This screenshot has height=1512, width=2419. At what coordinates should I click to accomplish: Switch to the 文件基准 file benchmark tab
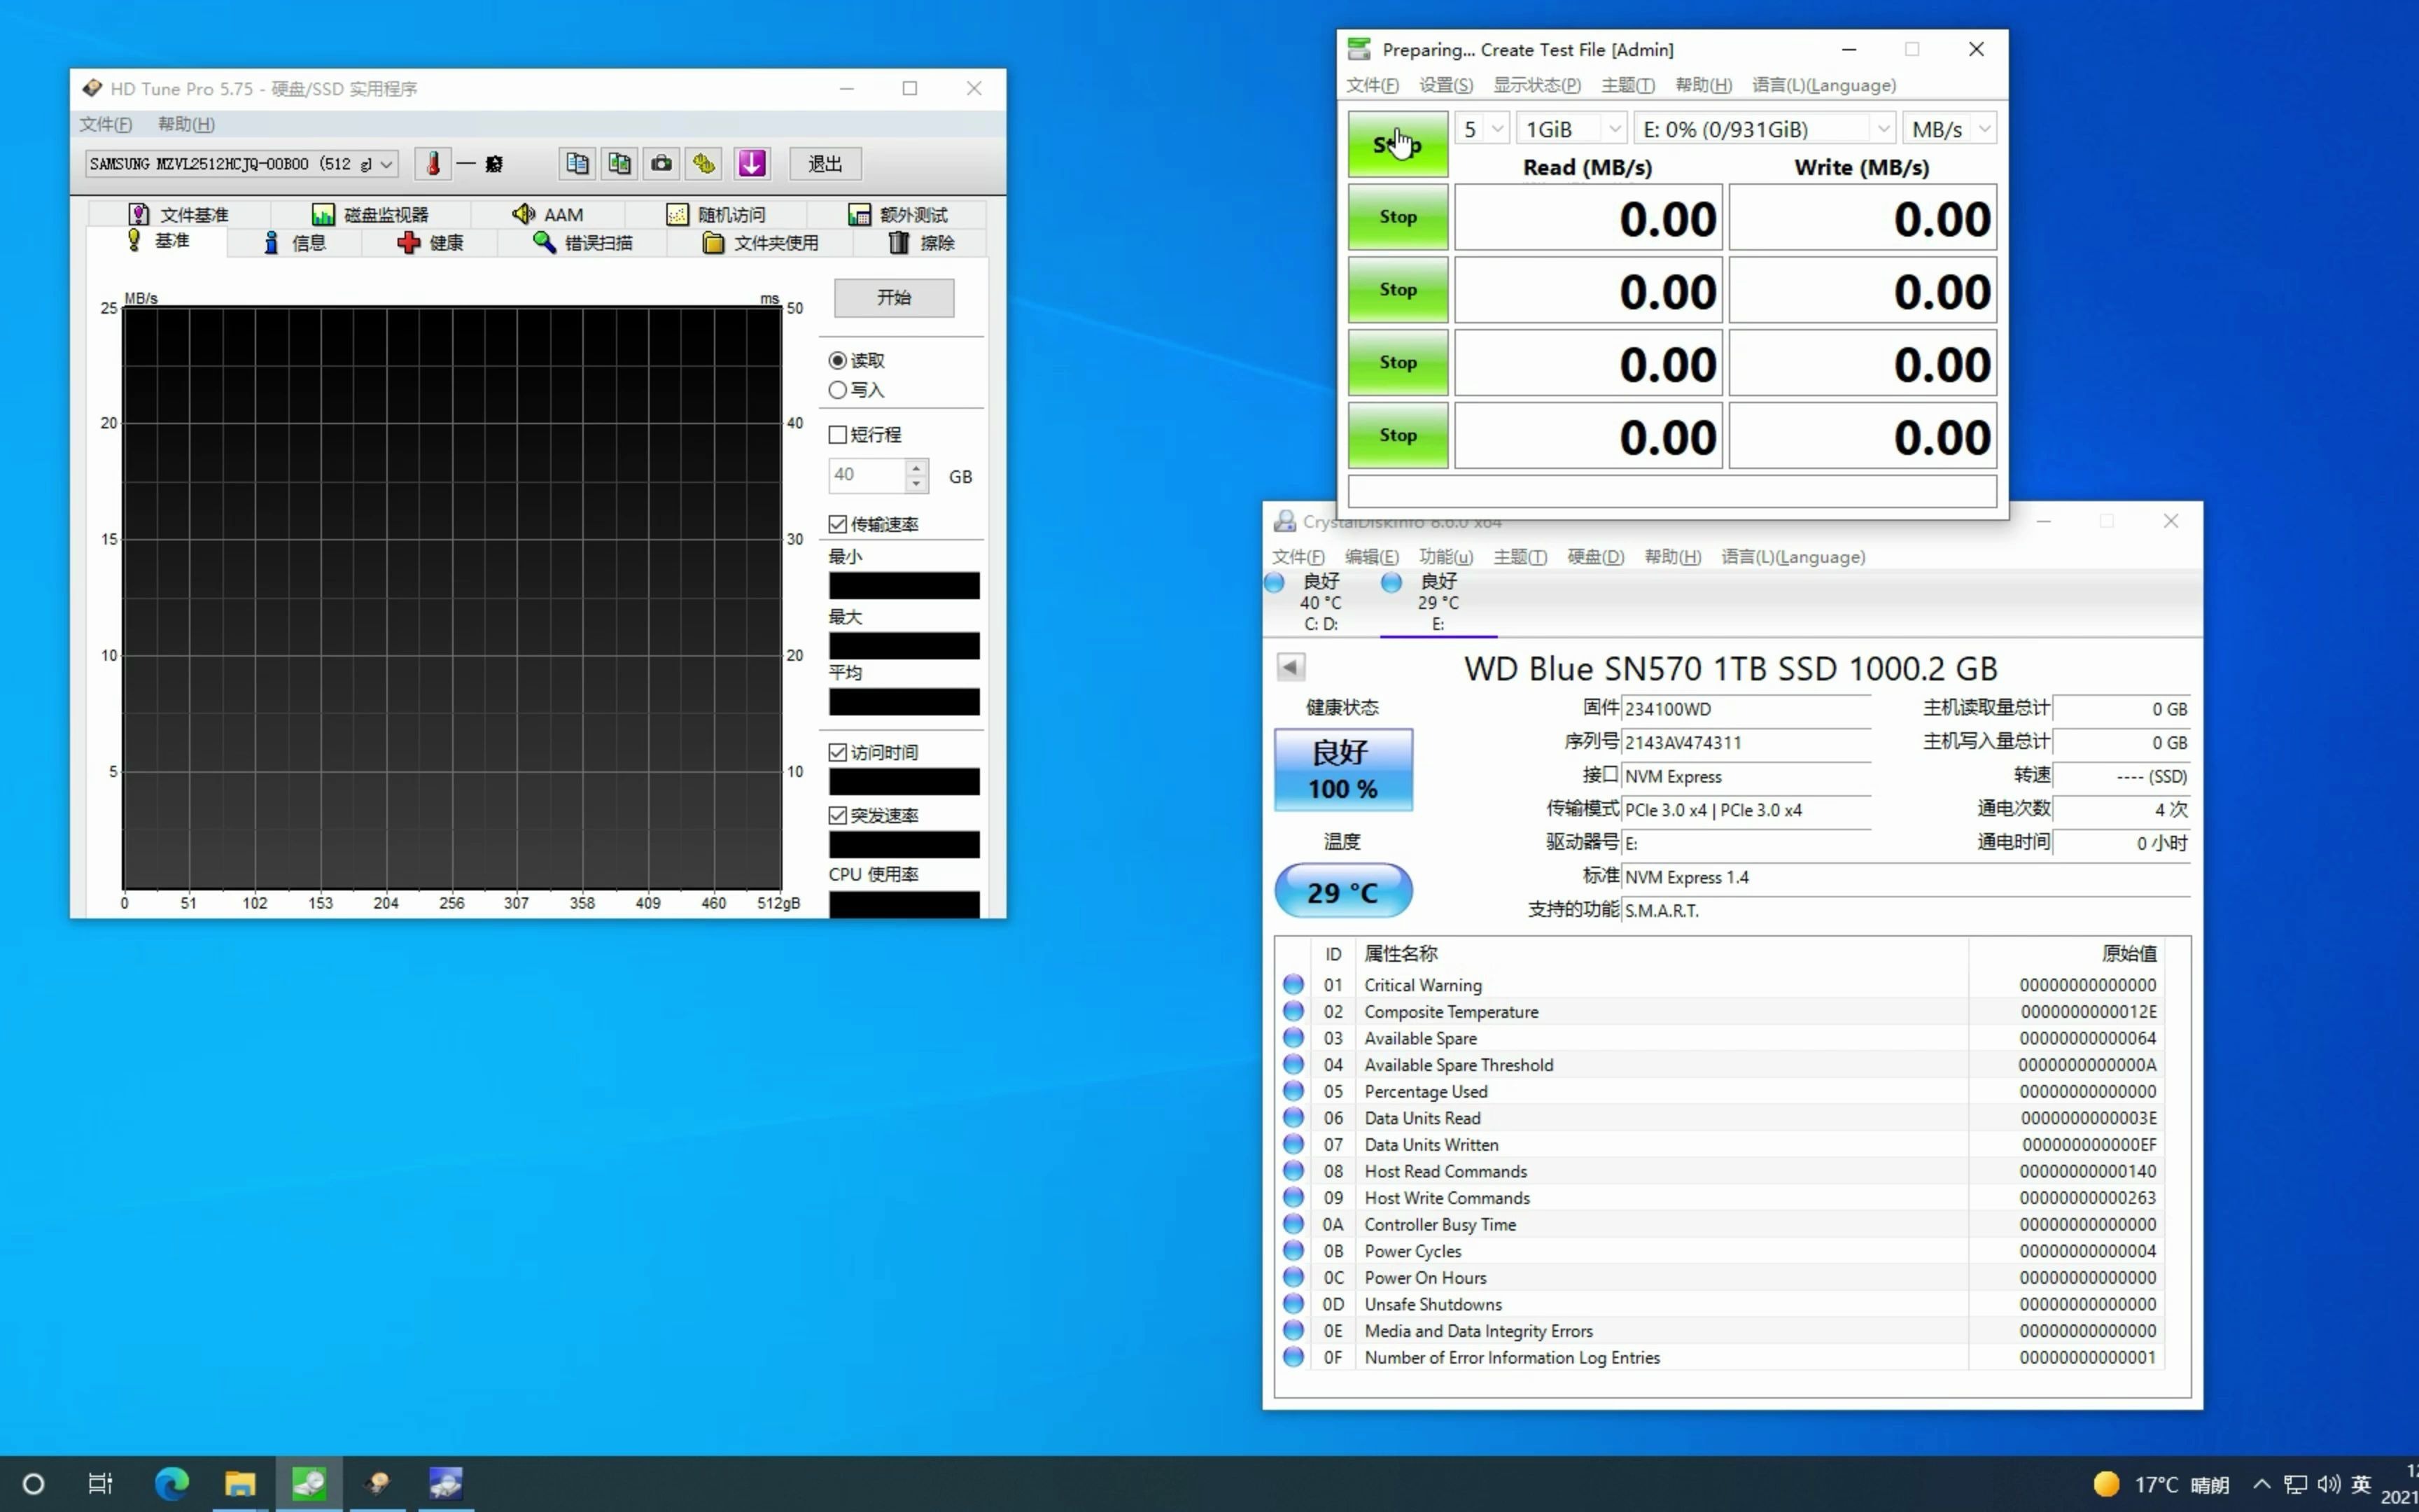point(179,214)
